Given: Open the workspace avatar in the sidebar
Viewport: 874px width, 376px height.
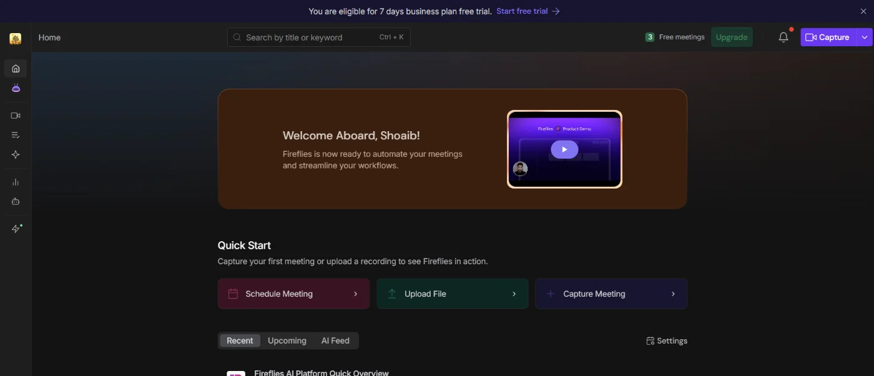Looking at the screenshot, I should pos(16,39).
